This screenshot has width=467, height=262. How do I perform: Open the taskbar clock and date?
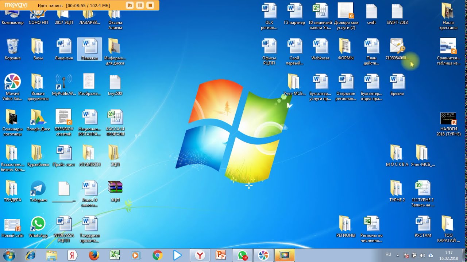[449, 255]
